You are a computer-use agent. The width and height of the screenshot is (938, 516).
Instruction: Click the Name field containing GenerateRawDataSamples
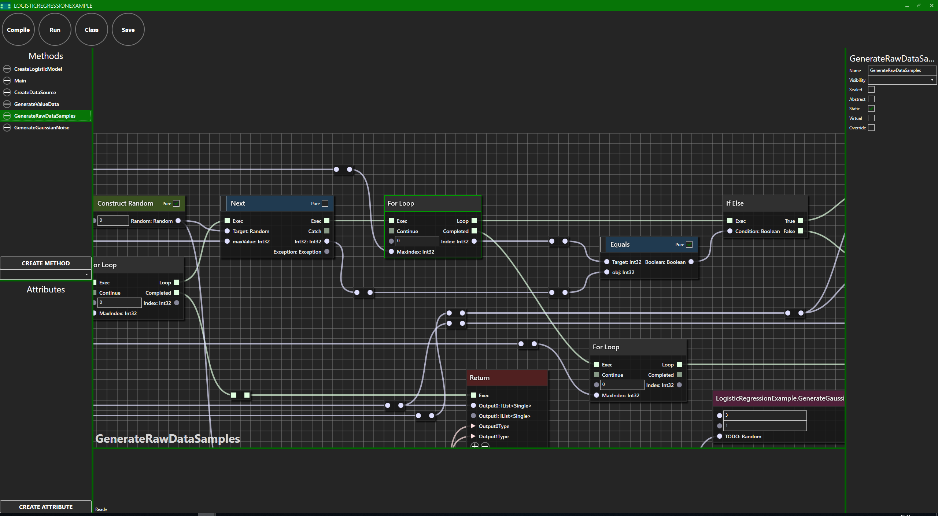point(902,70)
